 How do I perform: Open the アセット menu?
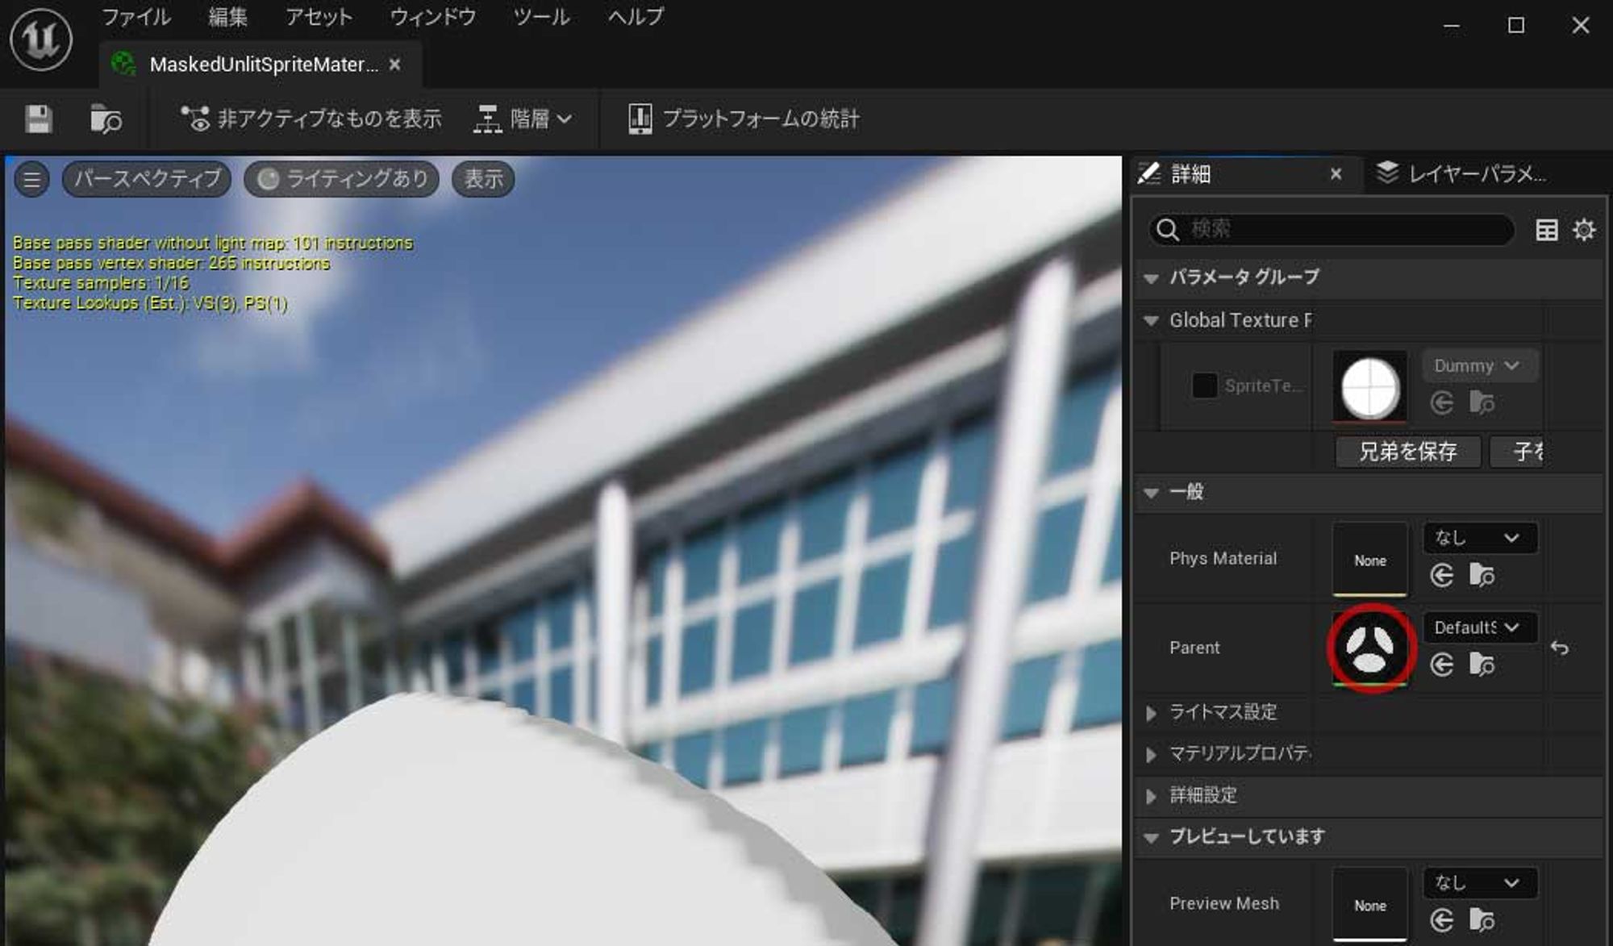pos(319,17)
